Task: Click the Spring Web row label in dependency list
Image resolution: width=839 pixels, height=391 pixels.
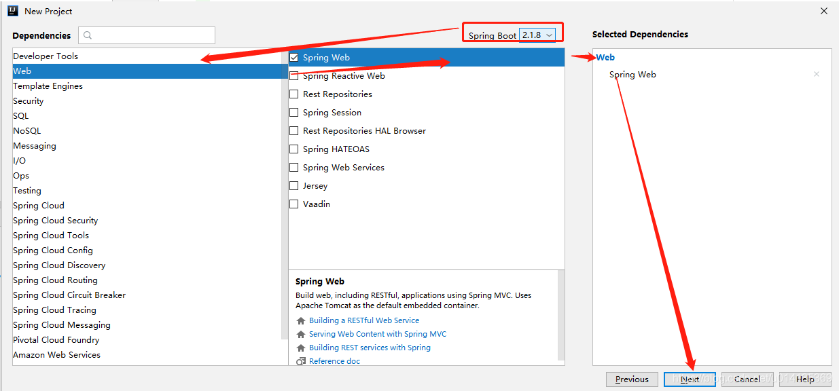Action: 326,58
